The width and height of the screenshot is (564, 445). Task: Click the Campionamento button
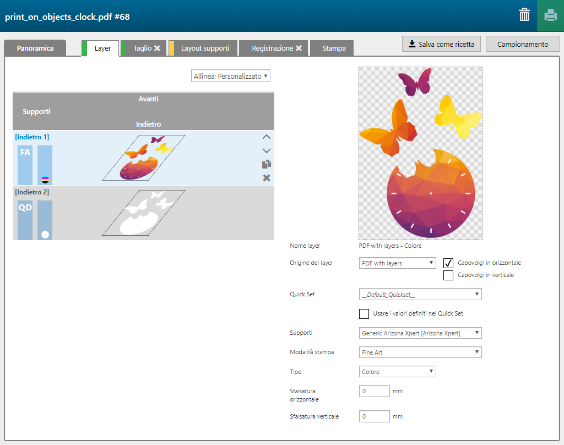pyautogui.click(x=523, y=44)
